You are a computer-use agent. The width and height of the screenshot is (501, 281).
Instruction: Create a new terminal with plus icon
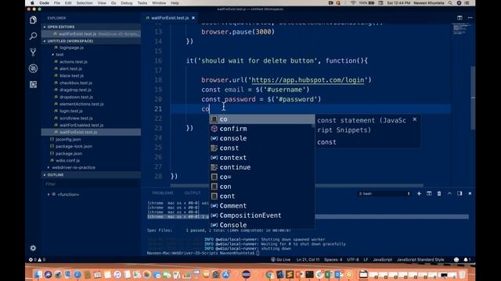[419, 194]
